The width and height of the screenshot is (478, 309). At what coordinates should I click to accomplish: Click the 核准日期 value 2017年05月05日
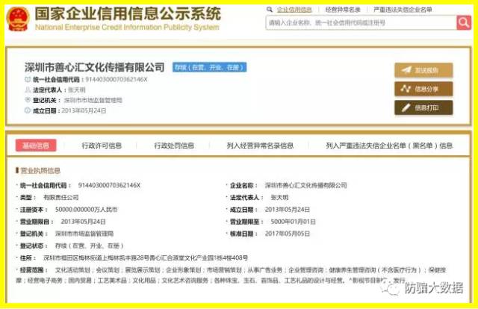pyautogui.click(x=288, y=234)
